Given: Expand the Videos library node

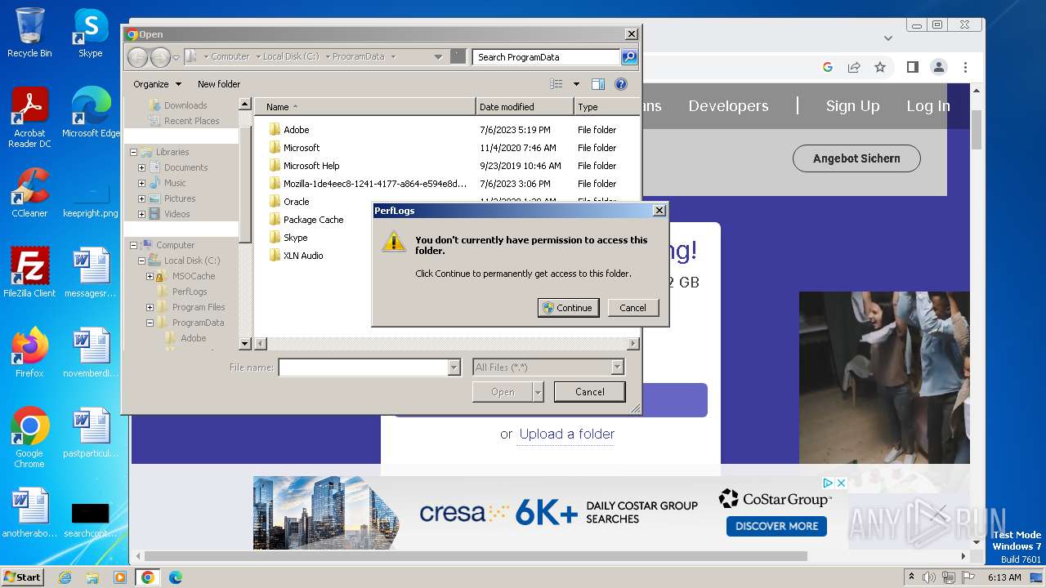Looking at the screenshot, I should [141, 215].
